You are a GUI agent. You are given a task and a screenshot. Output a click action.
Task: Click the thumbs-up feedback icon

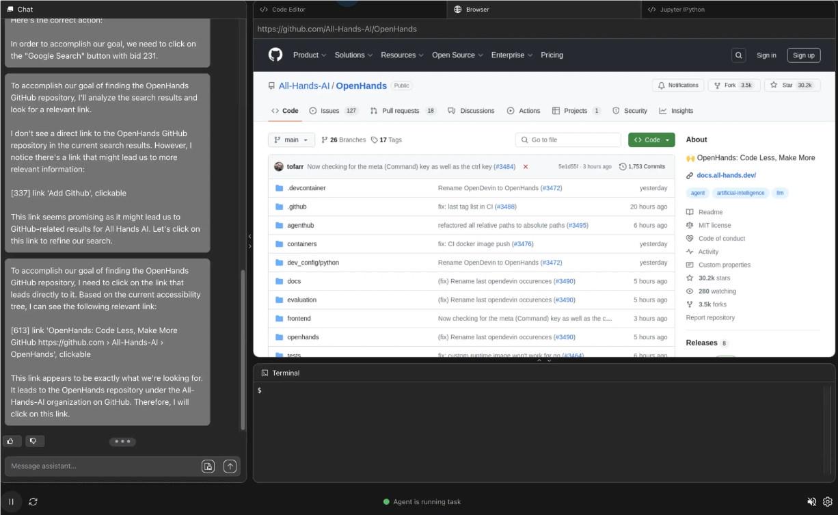12,440
